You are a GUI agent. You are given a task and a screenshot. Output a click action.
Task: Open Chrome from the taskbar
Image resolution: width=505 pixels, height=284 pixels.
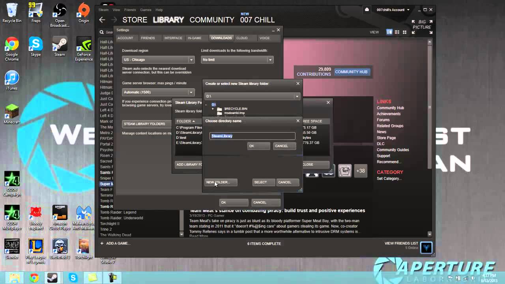[x=34, y=278]
